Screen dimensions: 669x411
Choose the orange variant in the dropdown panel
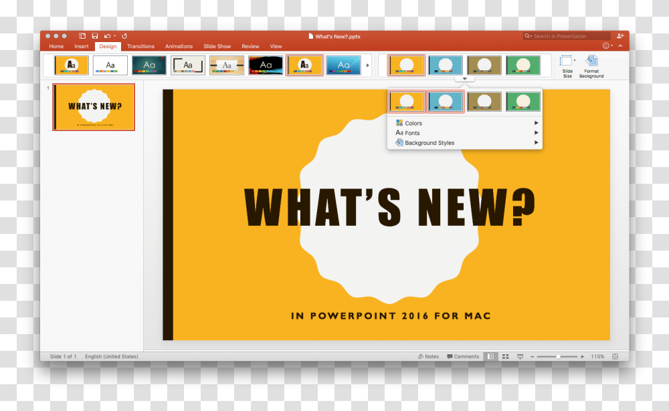(406, 102)
